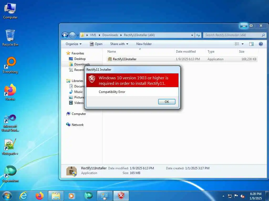This screenshot has height=201, width=269.
Task: Click Open in the Explorer toolbar
Action: click(96, 44)
